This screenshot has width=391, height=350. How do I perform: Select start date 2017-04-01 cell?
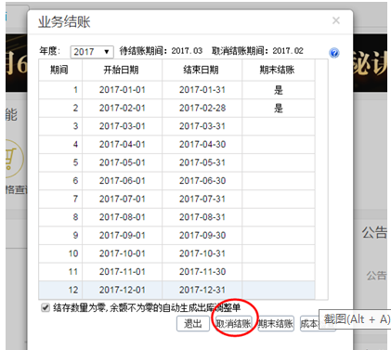(122, 145)
